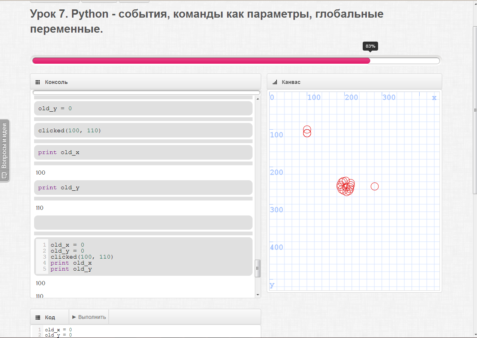Viewport: 477px width, 338px height.
Task: Select the single-line "print old_y" console entry
Action: (143, 187)
